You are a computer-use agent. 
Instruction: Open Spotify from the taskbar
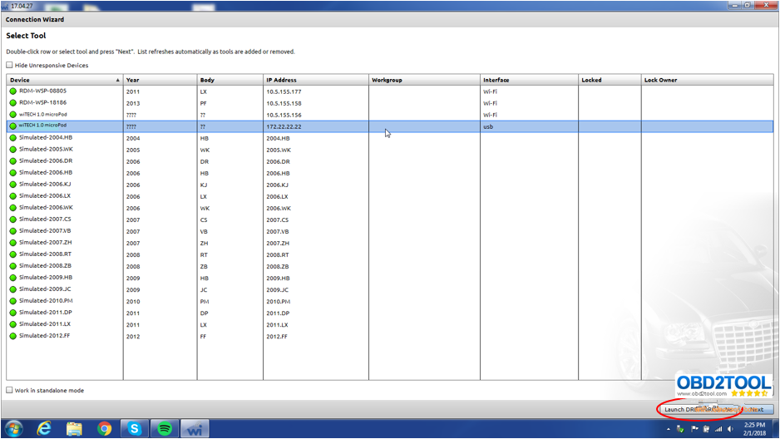click(x=165, y=428)
